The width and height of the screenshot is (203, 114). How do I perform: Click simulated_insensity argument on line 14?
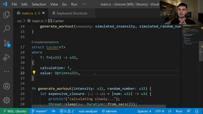click(115, 26)
